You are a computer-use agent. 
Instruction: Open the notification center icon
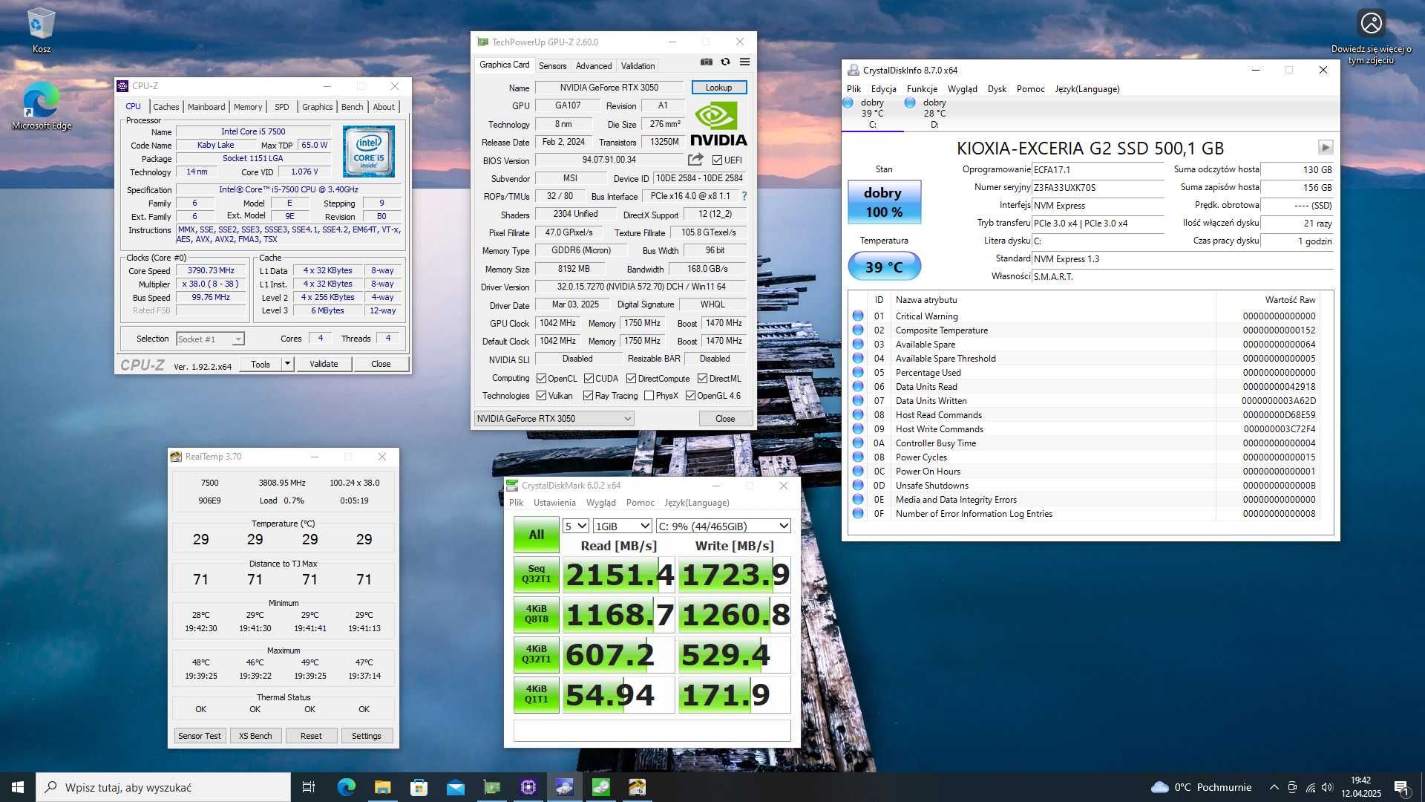[1401, 787]
